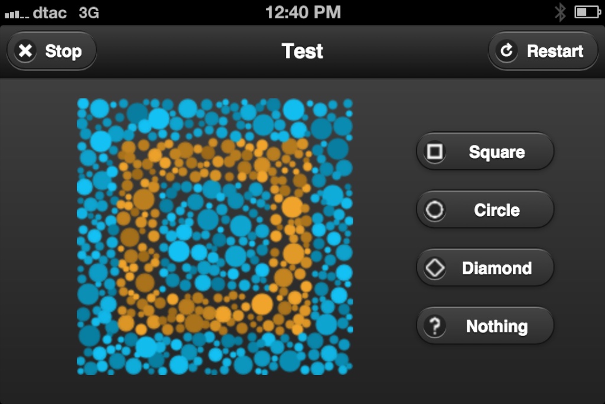The width and height of the screenshot is (605, 404).
Task: Select the square shape icon
Action: (435, 151)
